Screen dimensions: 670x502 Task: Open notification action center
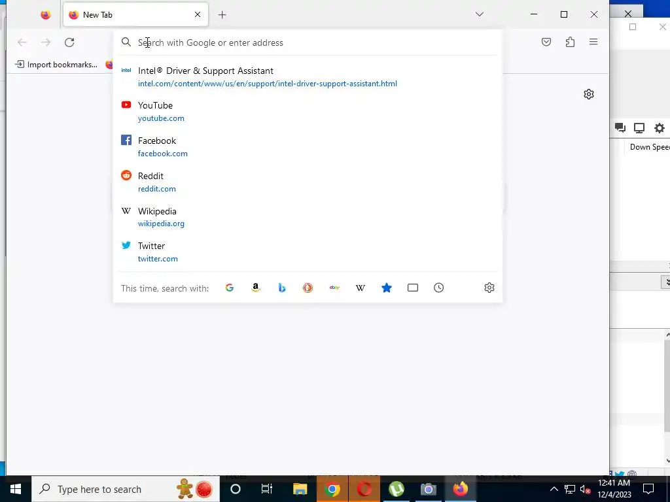pos(648,489)
